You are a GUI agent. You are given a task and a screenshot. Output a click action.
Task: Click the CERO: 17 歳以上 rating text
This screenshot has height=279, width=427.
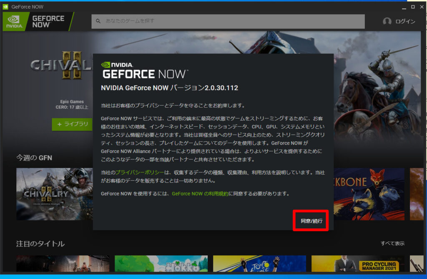coord(72,107)
